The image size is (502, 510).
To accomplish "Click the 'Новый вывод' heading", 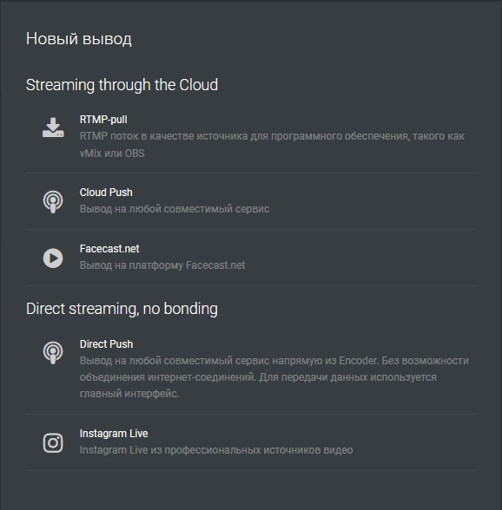I will pyautogui.click(x=79, y=39).
